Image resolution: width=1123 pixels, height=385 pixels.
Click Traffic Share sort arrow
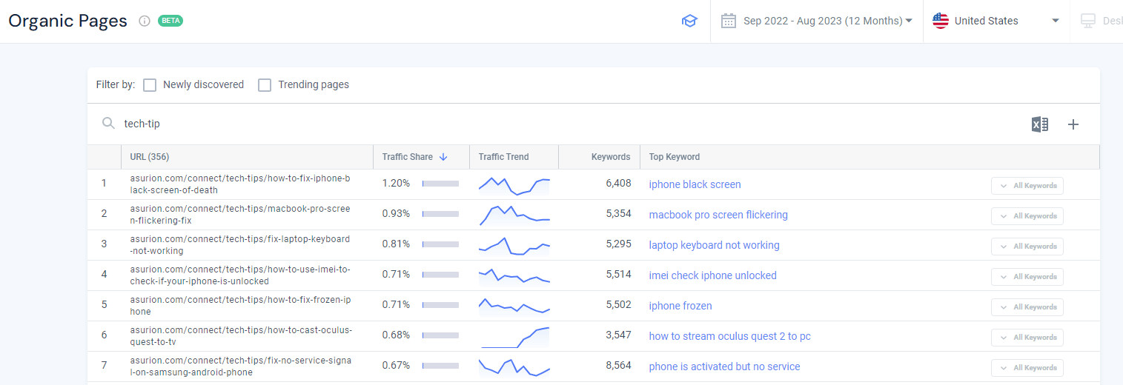[443, 157]
